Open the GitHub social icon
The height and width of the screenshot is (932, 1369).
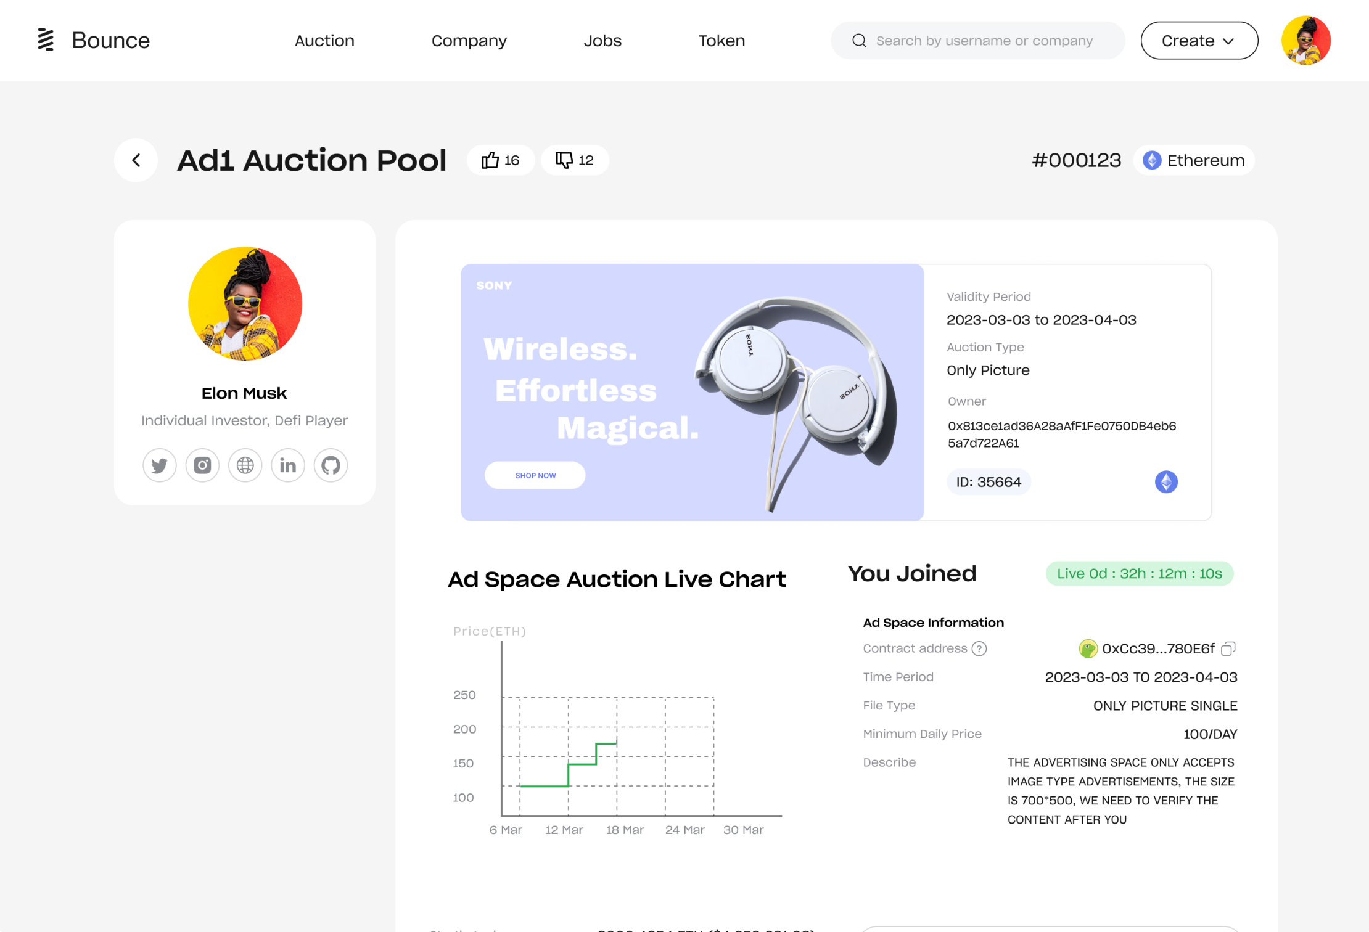pos(331,465)
